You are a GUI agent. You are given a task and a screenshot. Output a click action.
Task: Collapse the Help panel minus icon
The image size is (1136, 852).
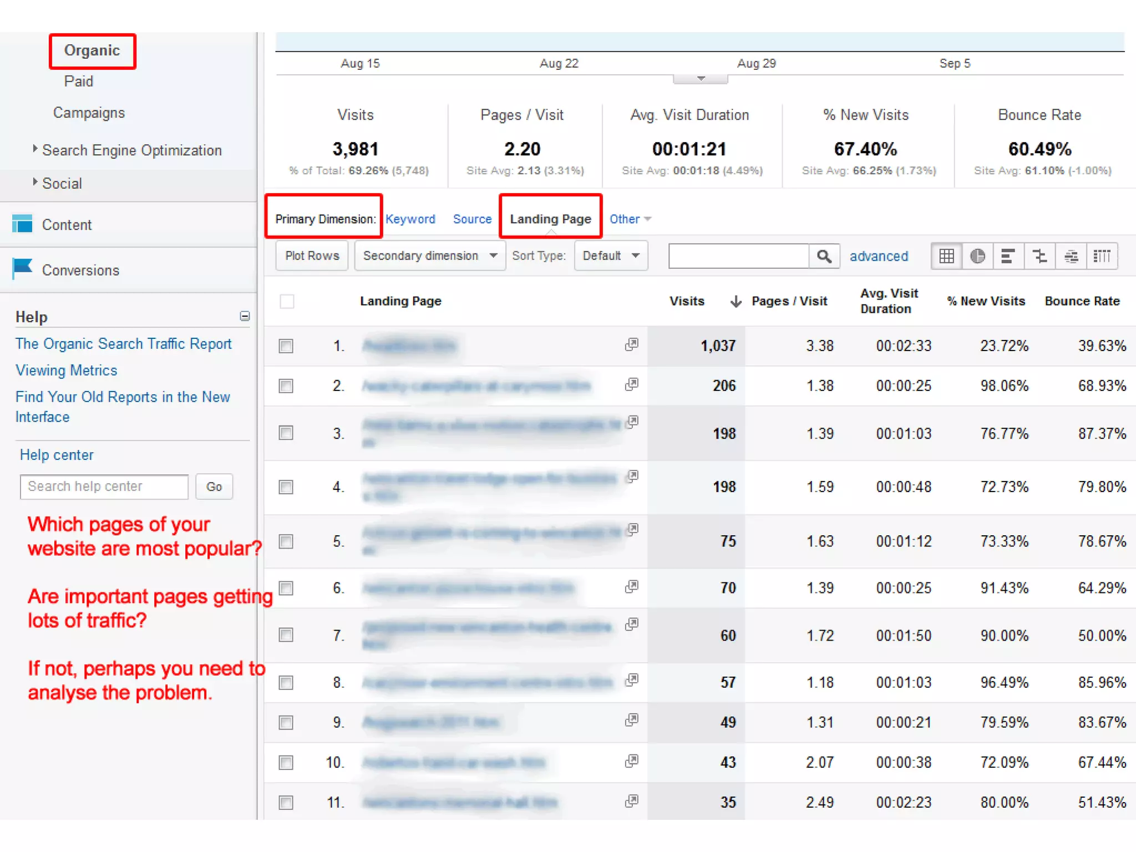[245, 316]
